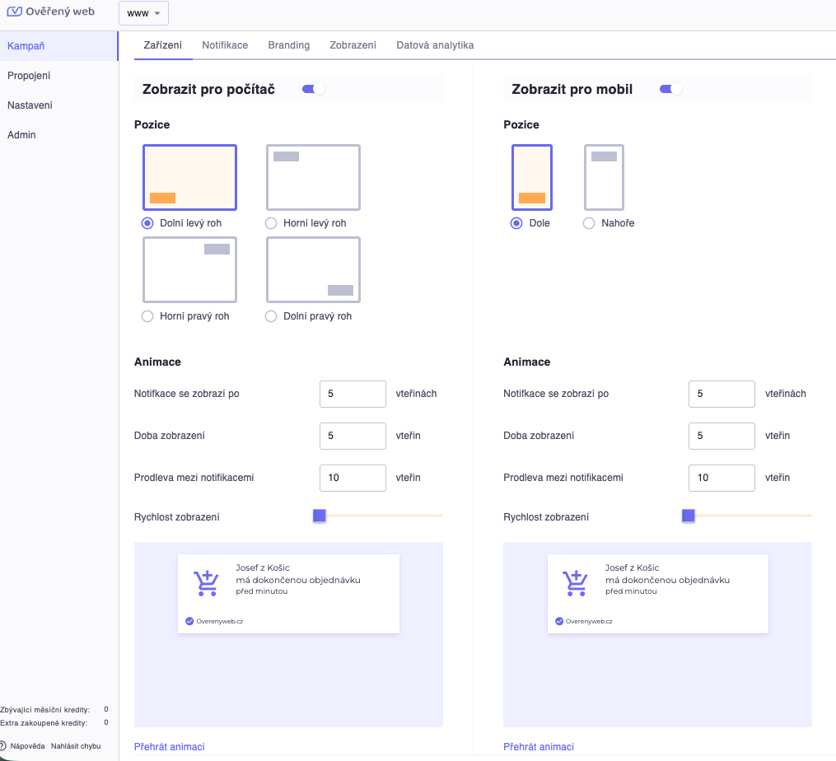This screenshot has width=836, height=761.
Task: Choose the Dolní pravý roh position thumbnail
Action: (x=313, y=269)
